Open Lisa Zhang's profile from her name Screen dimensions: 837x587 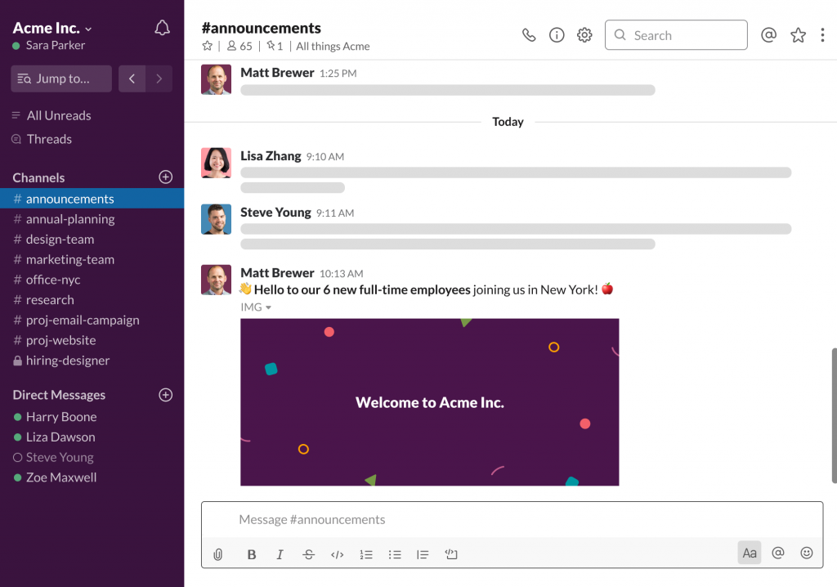pos(271,156)
